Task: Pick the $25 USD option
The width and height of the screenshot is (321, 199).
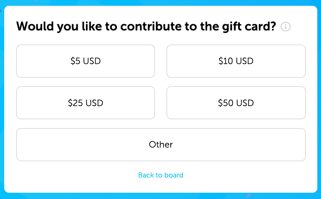Action: click(x=85, y=102)
